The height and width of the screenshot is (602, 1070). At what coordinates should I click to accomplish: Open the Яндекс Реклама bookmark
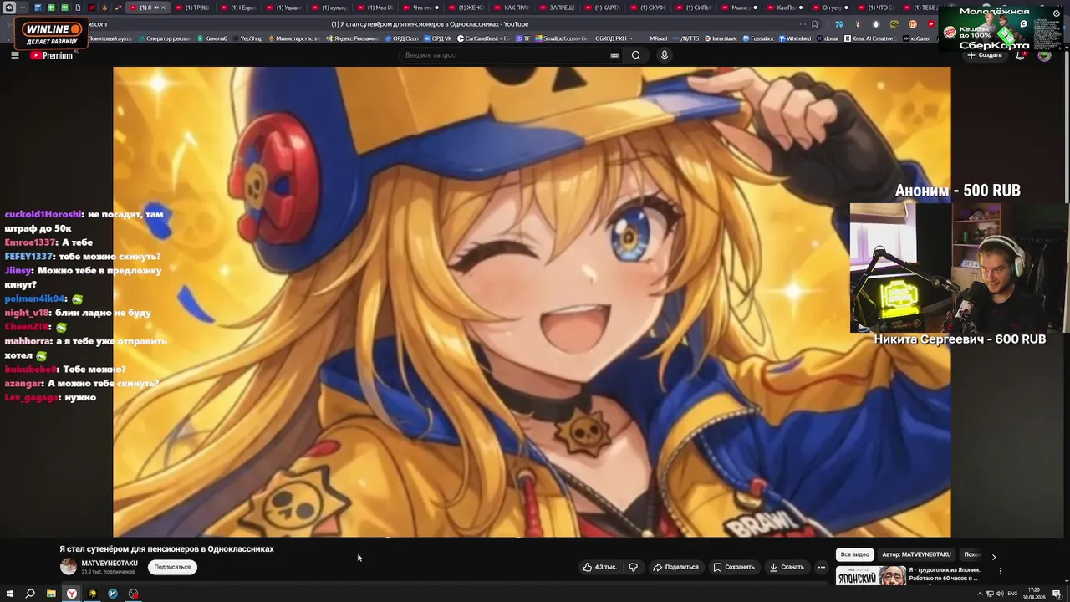(x=352, y=38)
